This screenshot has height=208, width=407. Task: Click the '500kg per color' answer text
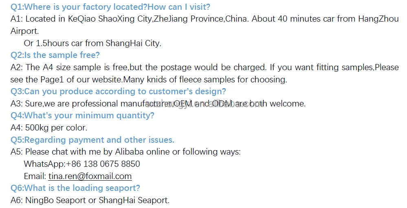point(56,128)
